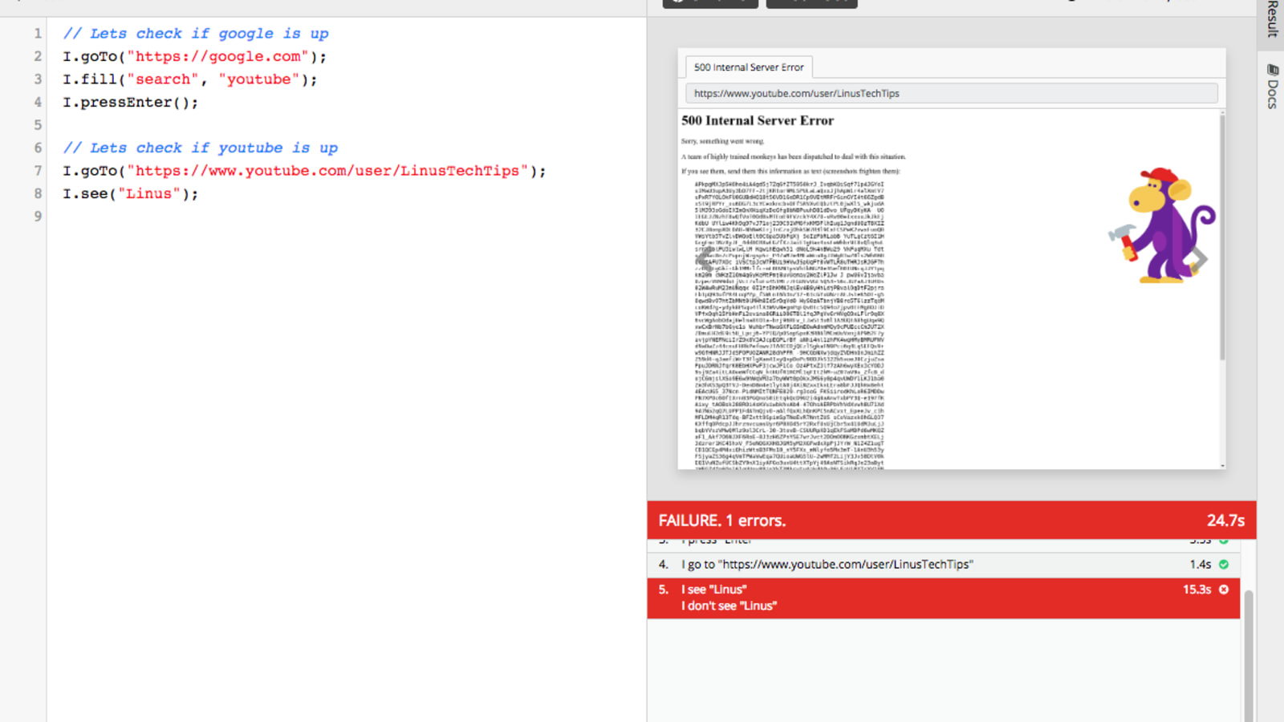Click the 'FAILURE. 1 errors.' banner
The width and height of the screenshot is (1284, 722).
click(952, 520)
